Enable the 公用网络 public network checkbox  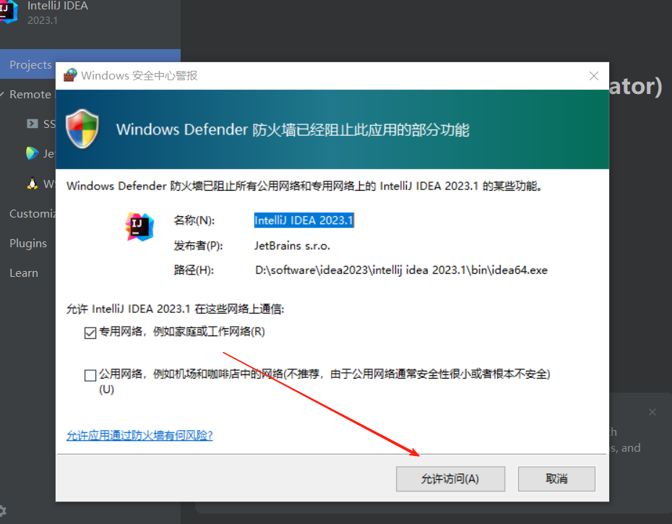tap(90, 375)
